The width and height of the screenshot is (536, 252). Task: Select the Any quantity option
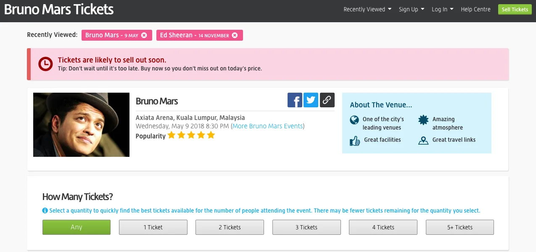(x=77, y=227)
